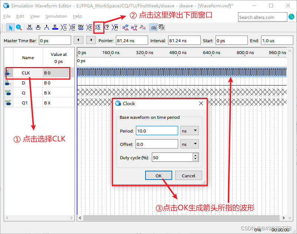Generate testbench script icon
Image resolution: width=297 pixels, height=234 pixels.
pos(143,27)
